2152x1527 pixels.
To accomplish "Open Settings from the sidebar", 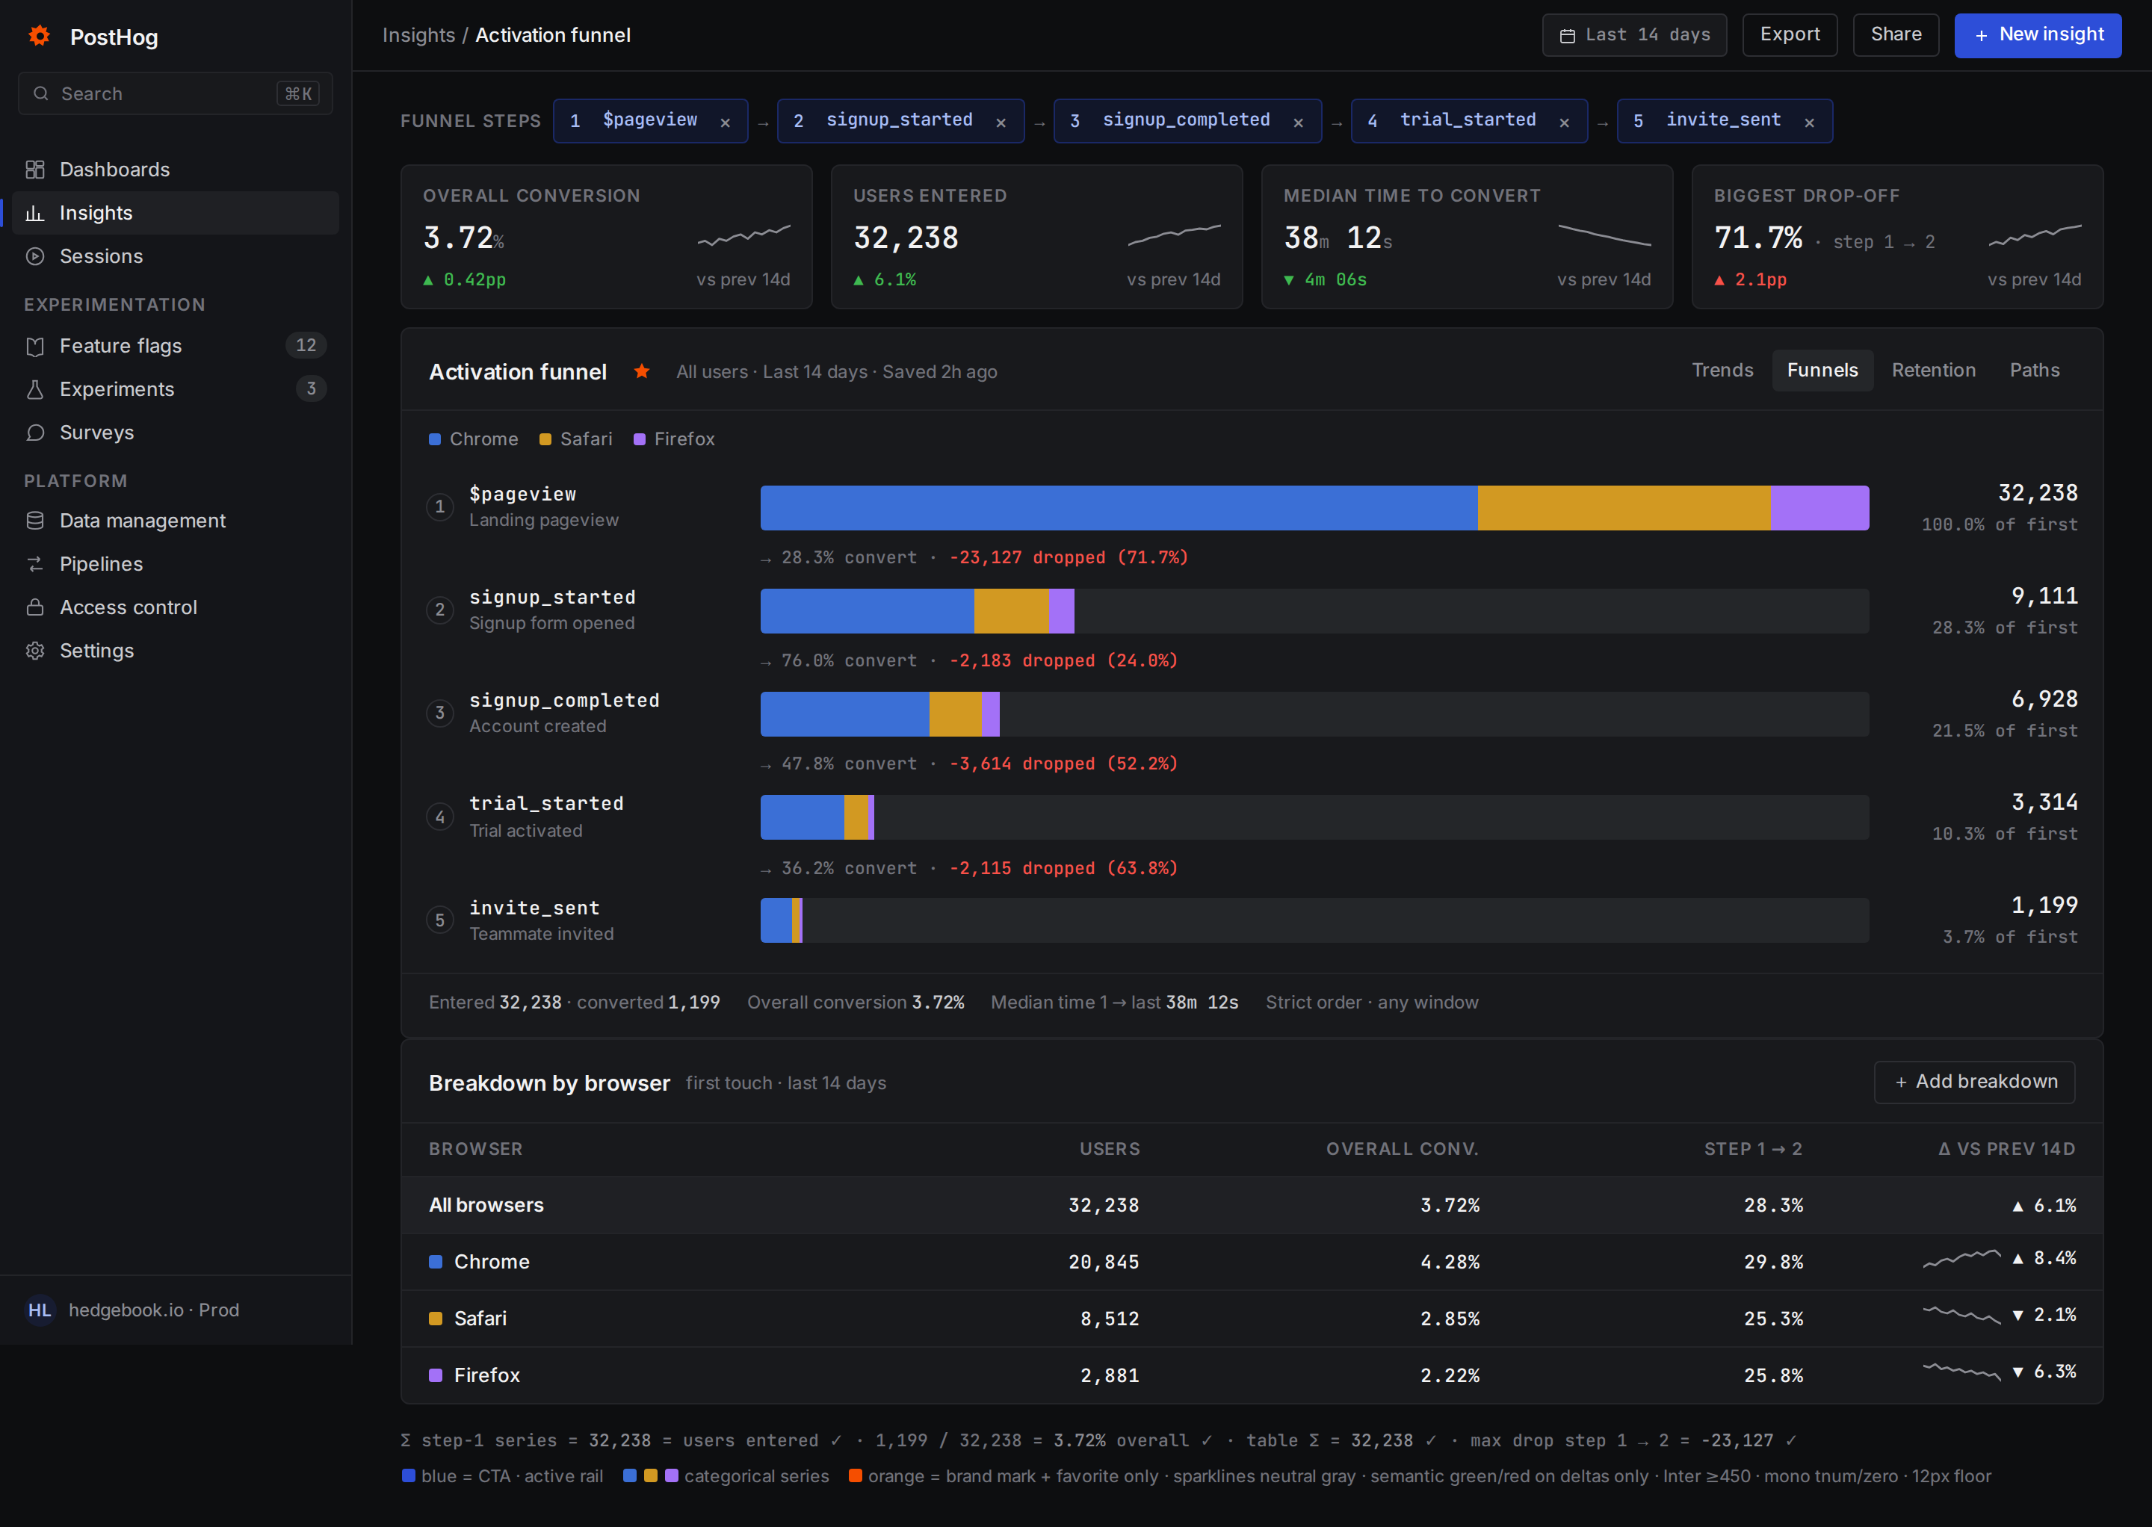I will [x=176, y=650].
